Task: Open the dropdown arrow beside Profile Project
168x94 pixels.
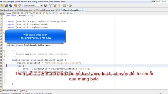Action: tap(73, 5)
